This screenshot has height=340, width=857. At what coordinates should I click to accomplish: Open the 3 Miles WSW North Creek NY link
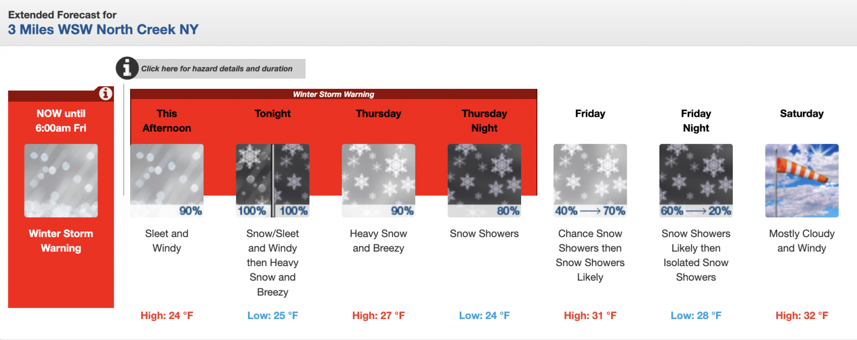pos(103,29)
